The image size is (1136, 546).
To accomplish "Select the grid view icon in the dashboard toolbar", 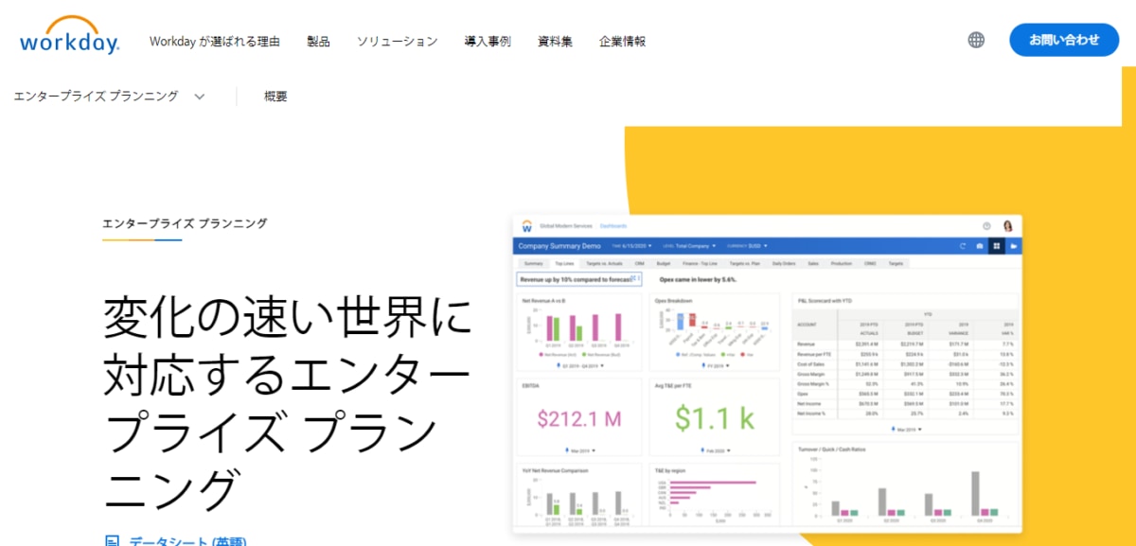I will (997, 246).
